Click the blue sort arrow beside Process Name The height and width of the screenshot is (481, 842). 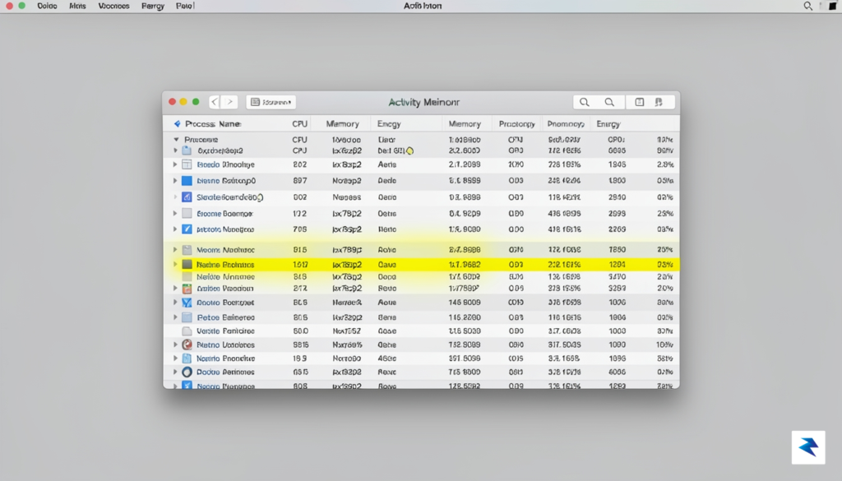click(x=178, y=124)
